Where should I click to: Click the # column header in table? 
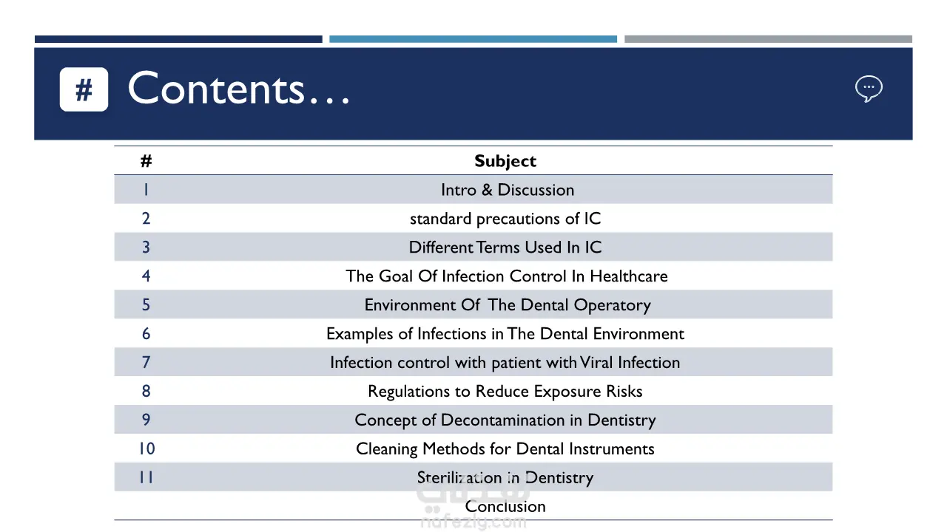coord(146,161)
